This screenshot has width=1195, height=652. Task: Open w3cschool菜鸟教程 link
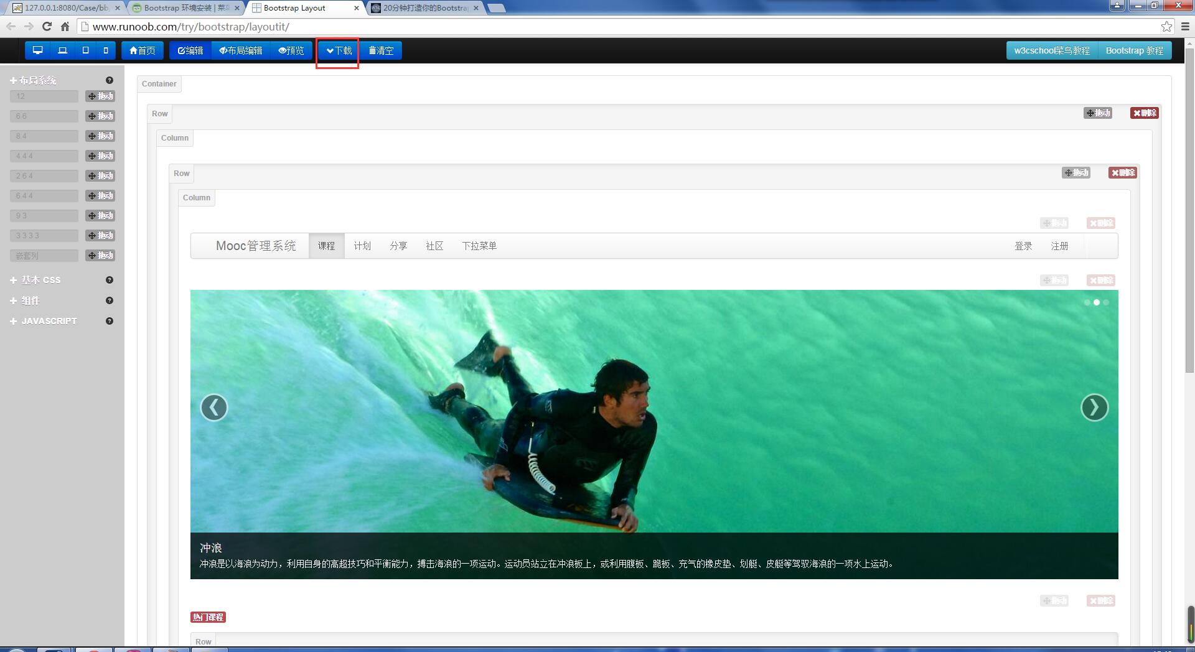[1052, 50]
